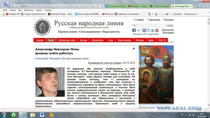Open 'Карта сайта' link
Screen dimensions: 210x118
(x=155, y=20)
